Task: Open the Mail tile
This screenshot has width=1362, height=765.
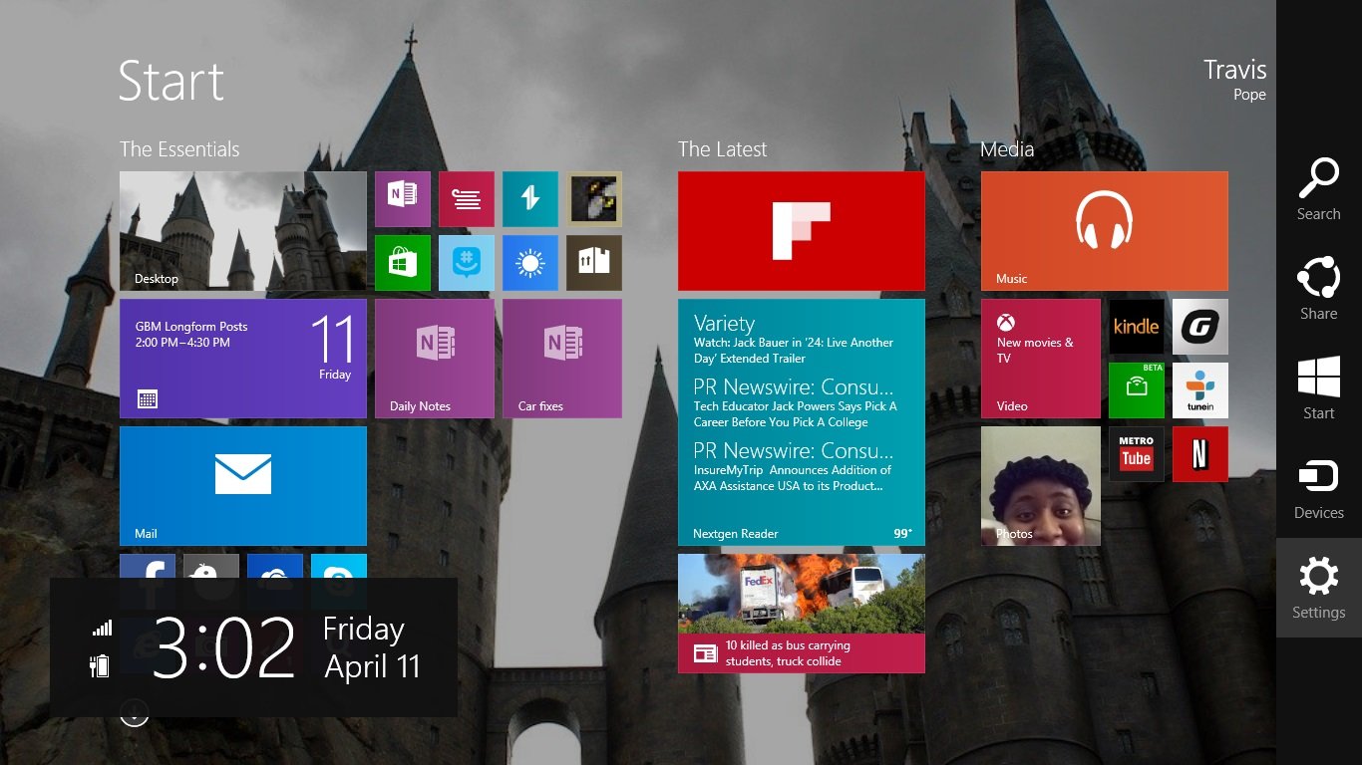Action: click(x=243, y=486)
